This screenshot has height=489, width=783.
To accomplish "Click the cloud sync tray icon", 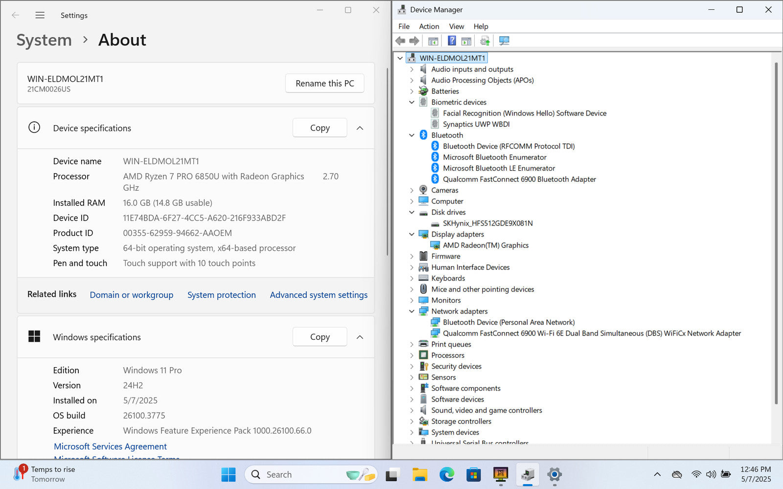I will tap(677, 474).
